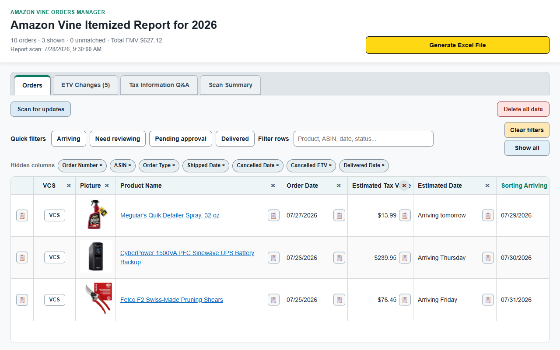Clear all active filters
The width and height of the screenshot is (560, 350).
[x=527, y=130]
